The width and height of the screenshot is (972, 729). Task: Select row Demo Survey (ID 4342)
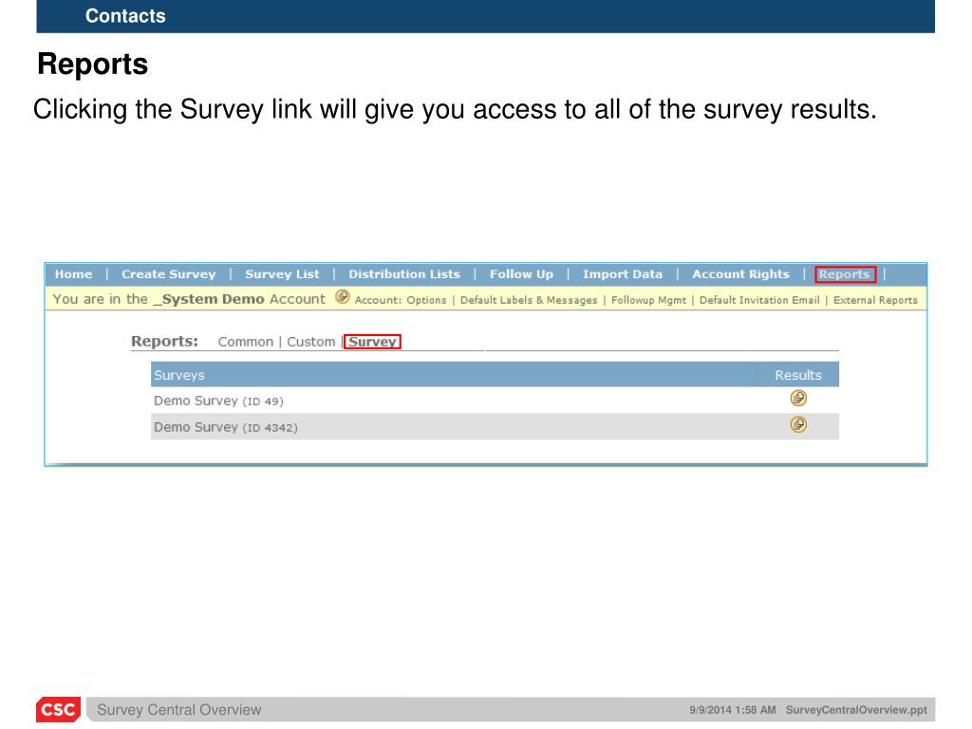point(495,426)
